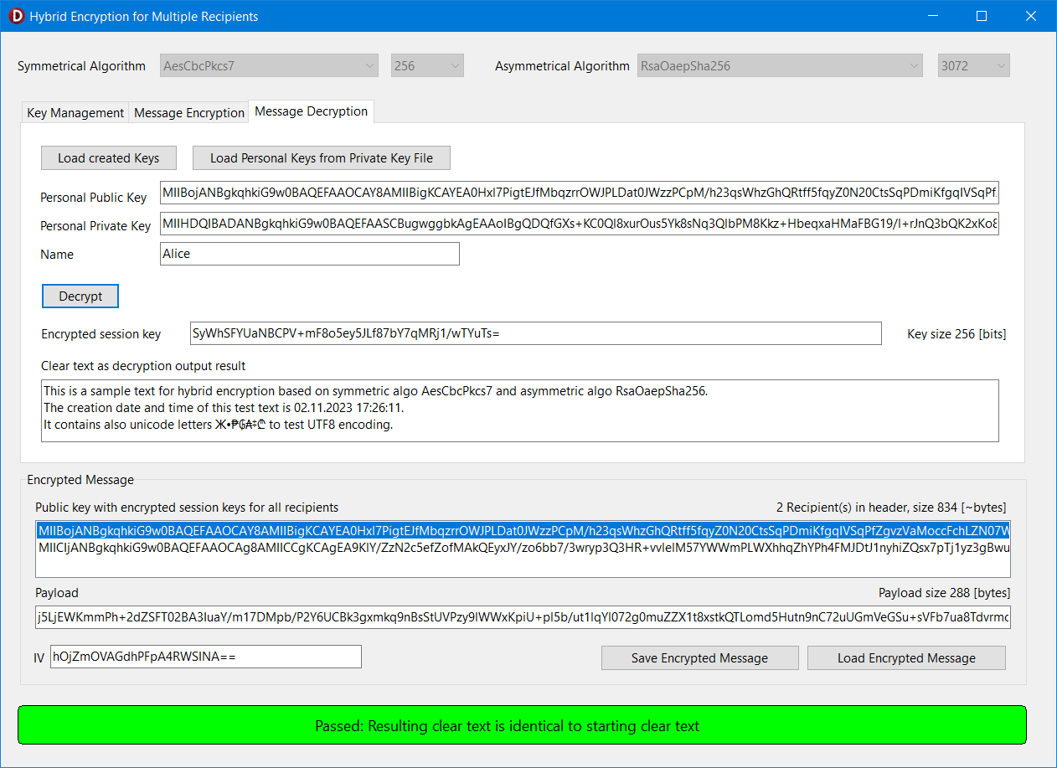Screen dimensions: 1057x768
Task: Open the Symmetrical Algorithm dropdown
Action: click(x=270, y=66)
